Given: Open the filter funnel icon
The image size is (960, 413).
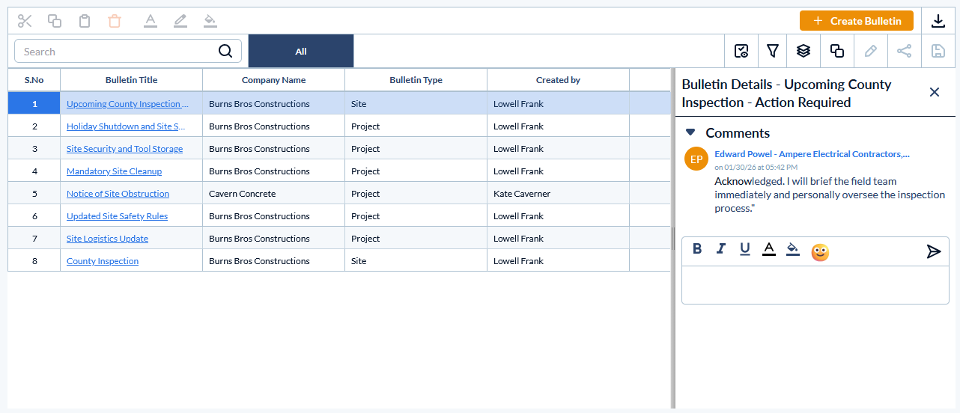Looking at the screenshot, I should 773,51.
